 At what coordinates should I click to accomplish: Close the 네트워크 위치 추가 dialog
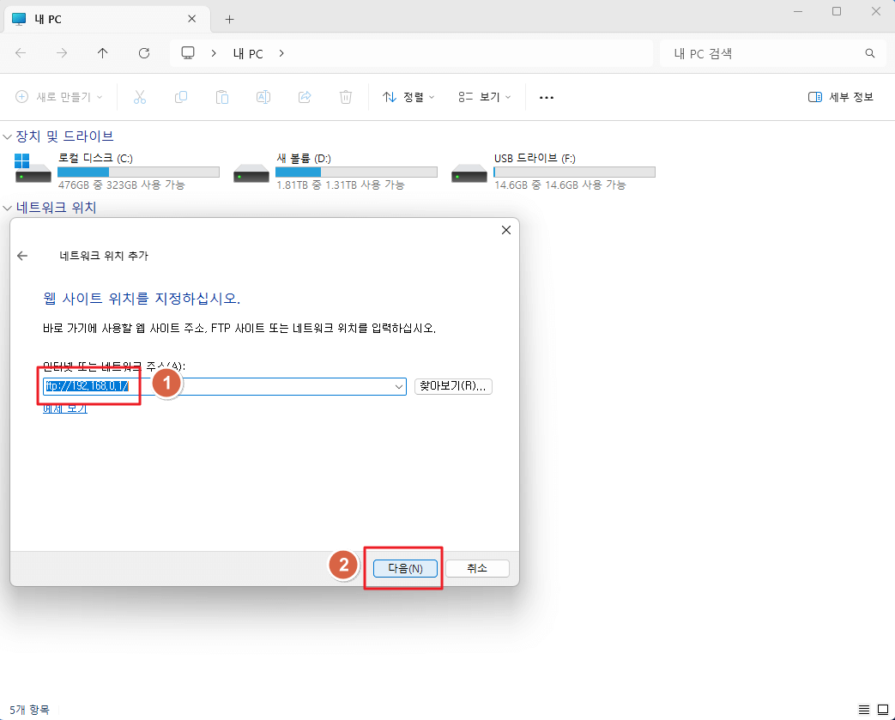click(x=505, y=230)
